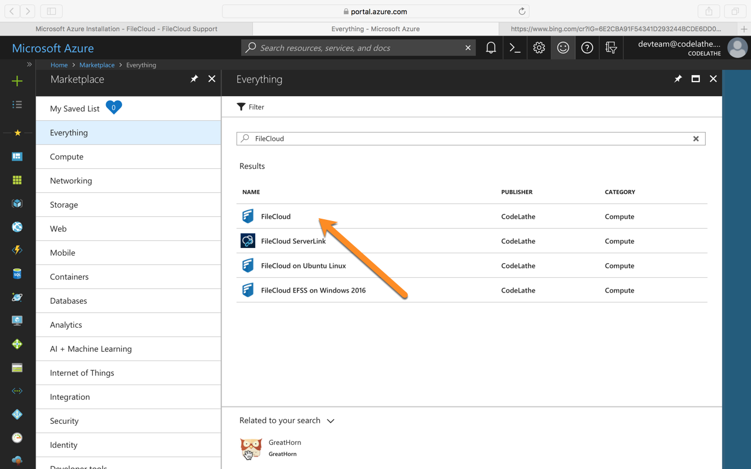Open the FileCloud search result
This screenshot has height=469, width=751.
(276, 216)
